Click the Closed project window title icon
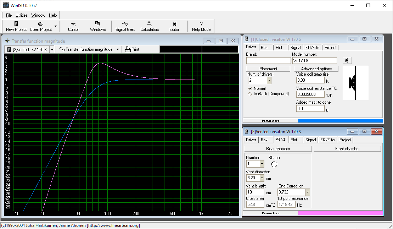 [247, 39]
